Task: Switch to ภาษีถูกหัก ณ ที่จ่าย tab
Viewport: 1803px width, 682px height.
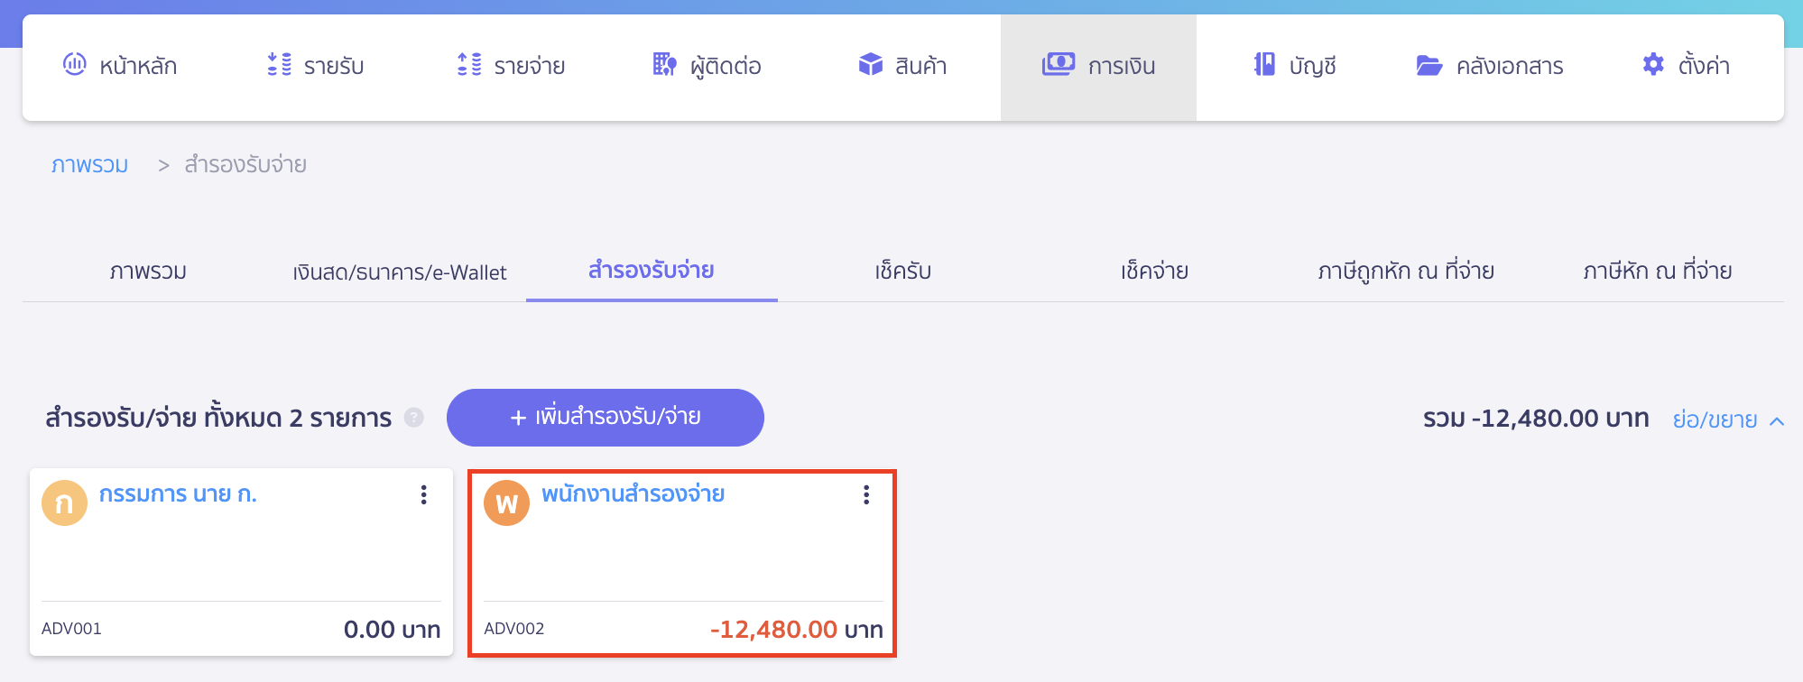Action: coord(1406,271)
